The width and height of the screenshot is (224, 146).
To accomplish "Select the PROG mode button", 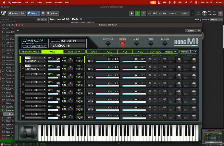I will point(151,44).
